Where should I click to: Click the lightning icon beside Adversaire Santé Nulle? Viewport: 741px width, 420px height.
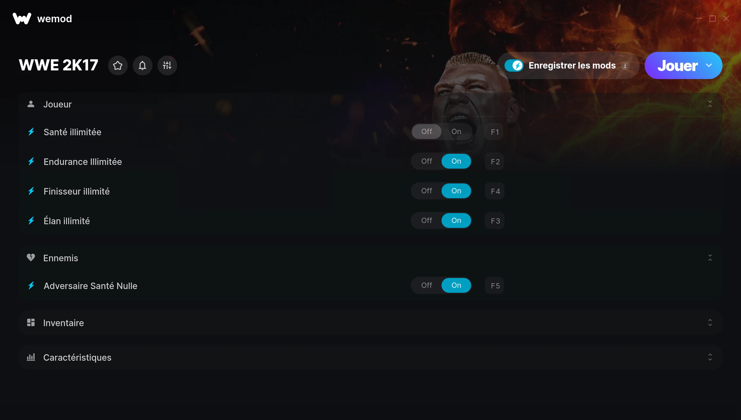[31, 286]
